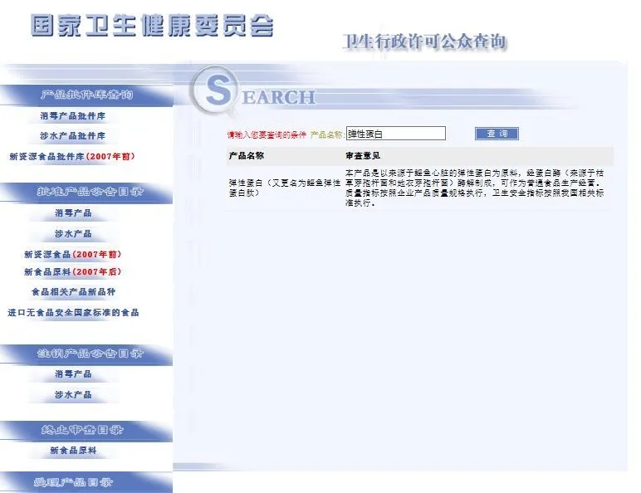641x493 pixels.
Task: Click the 注销产品公告目录 section header
Action: point(86,354)
